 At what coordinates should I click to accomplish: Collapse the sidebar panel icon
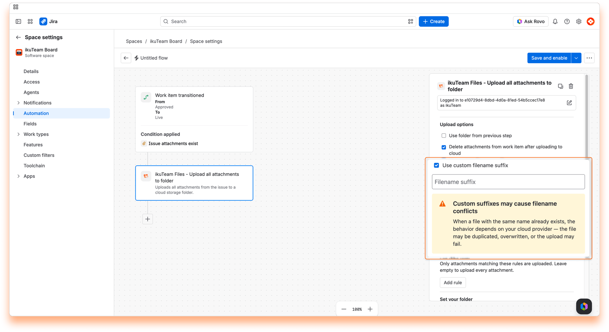18,21
